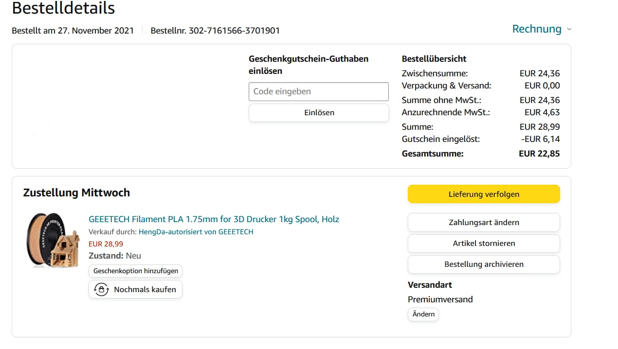Image resolution: width=618 pixels, height=349 pixels.
Task: Open the GEEETECH Filament PLA product link
Action: [214, 219]
